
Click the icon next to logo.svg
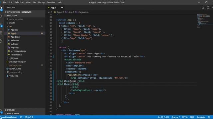point(9,48)
